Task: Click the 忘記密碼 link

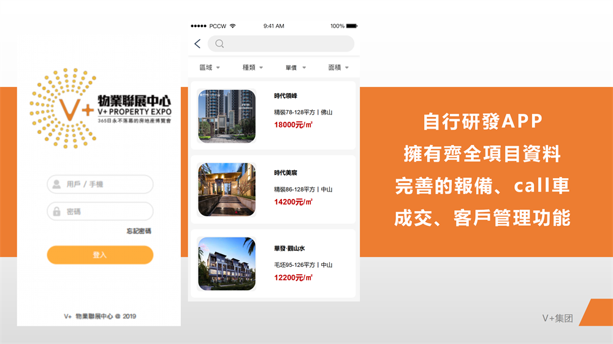Action: pos(139,231)
